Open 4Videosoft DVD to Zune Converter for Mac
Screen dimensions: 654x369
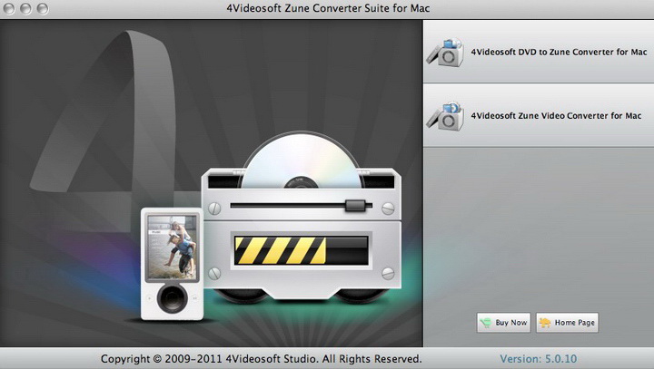(x=539, y=52)
